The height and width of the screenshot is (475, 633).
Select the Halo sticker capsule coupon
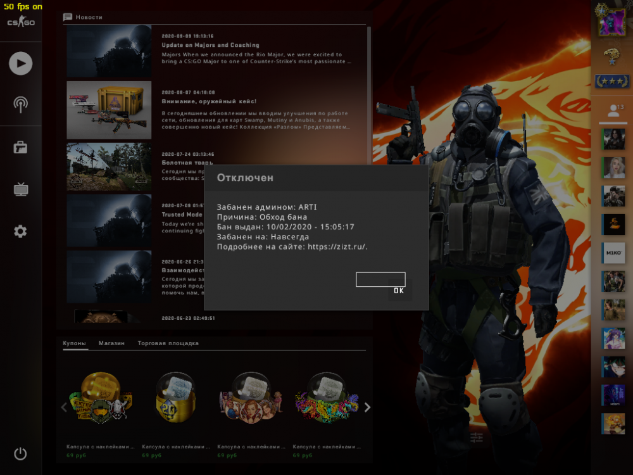click(101, 398)
